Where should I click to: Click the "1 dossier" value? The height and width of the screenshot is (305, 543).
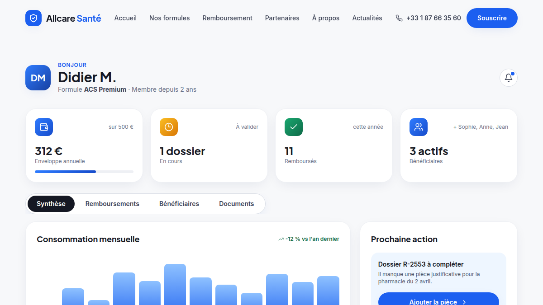tap(182, 151)
